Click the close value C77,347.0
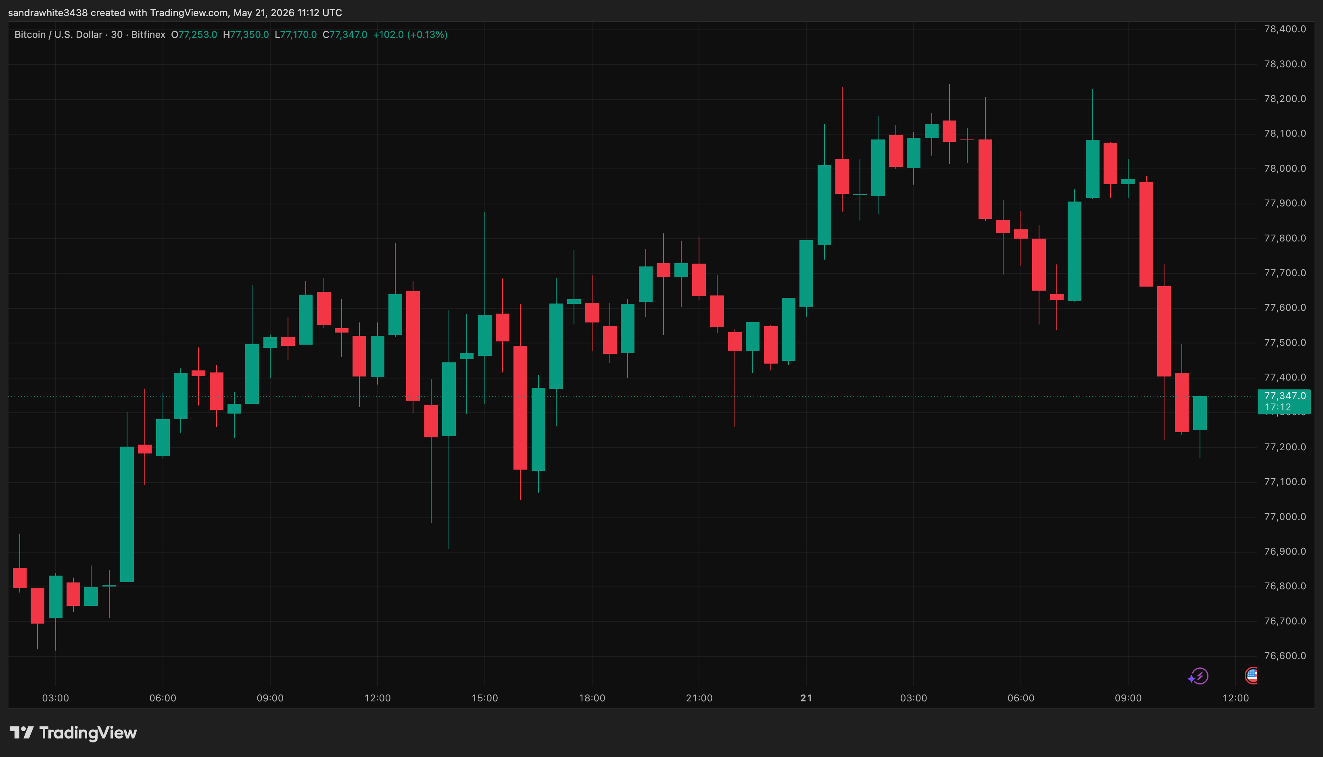This screenshot has height=757, width=1323. [x=345, y=35]
